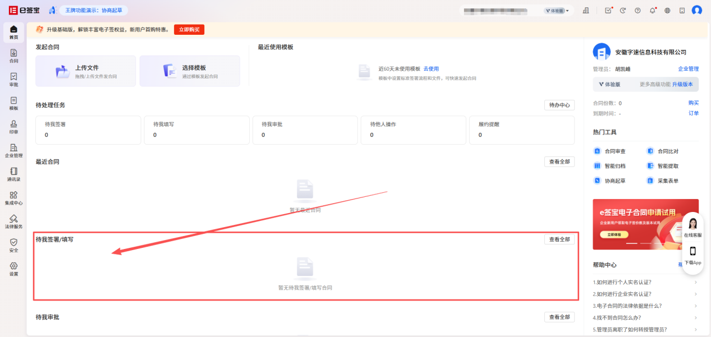Screen dimensions: 711x337
Task: Click the 上传文件 card
Action: (86, 71)
